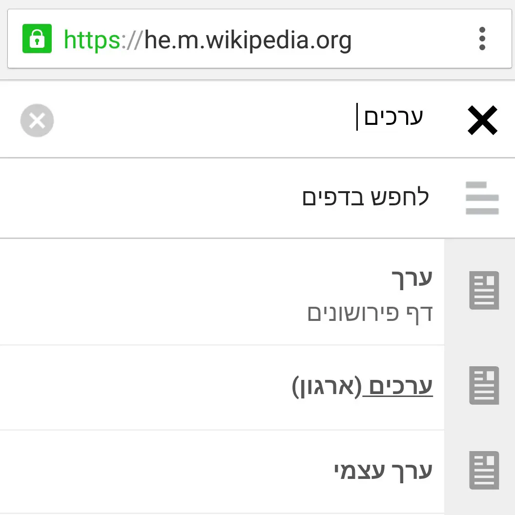This screenshot has height=515, width=515.
Task: Open the ערך search result title
Action: (x=412, y=279)
